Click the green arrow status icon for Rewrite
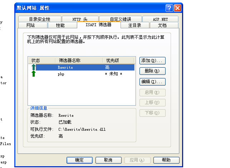 pos(33,67)
